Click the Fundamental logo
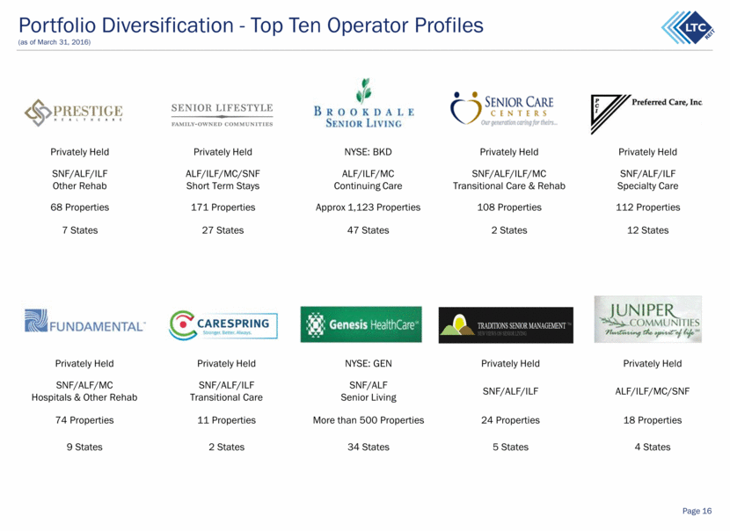This screenshot has height=531, width=730. click(84, 321)
